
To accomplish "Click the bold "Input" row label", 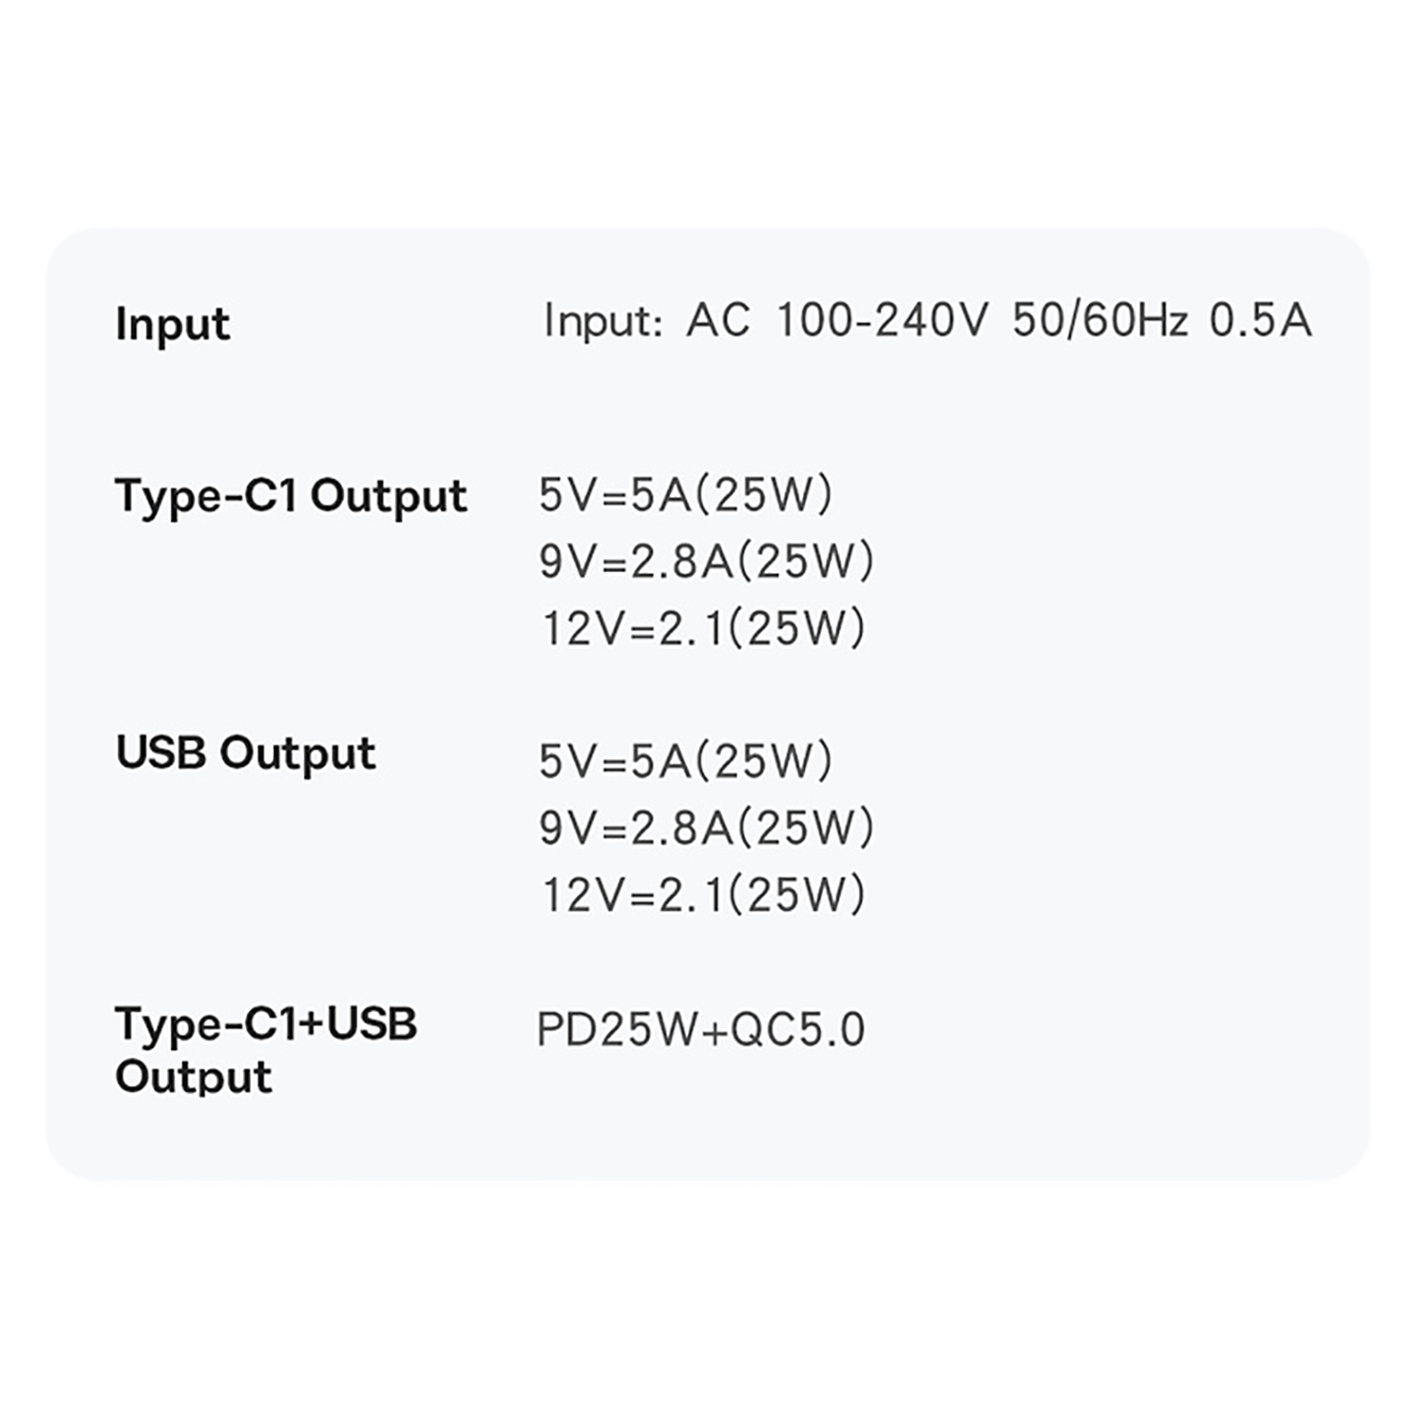I will 172,323.
